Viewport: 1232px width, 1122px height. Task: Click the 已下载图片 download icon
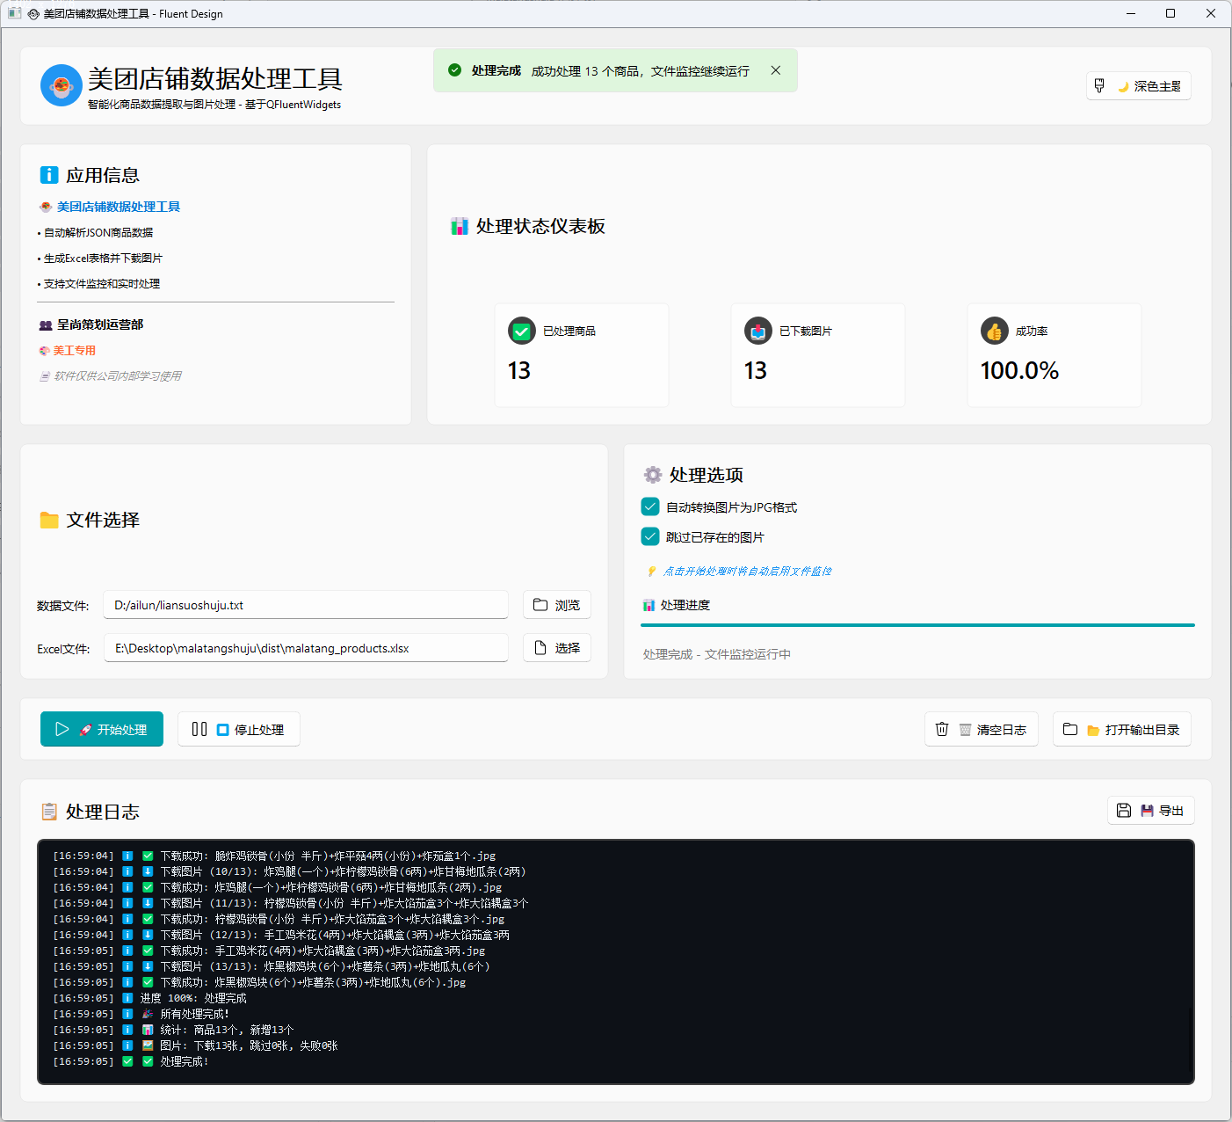[x=758, y=331]
